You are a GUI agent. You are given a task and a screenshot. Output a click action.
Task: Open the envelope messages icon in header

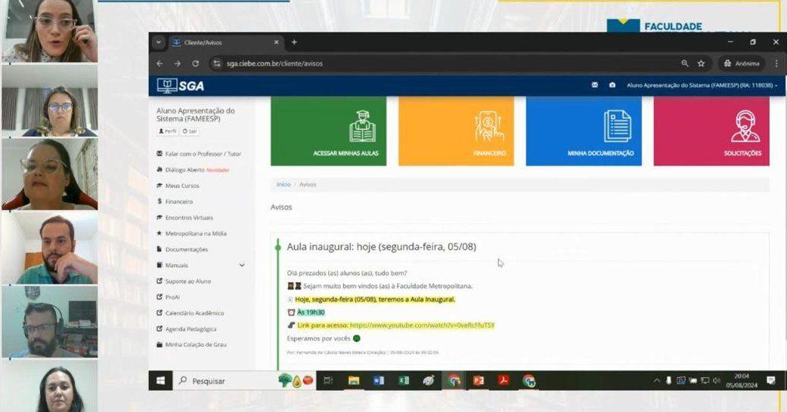point(595,85)
